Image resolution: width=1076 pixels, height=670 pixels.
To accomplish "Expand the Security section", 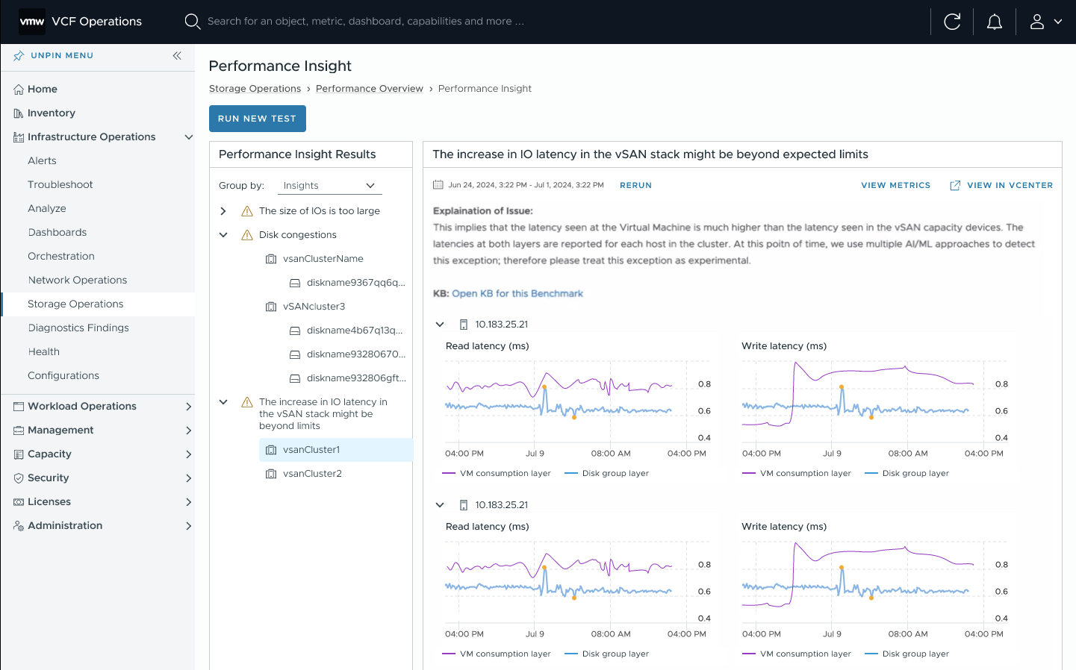I will 189,478.
